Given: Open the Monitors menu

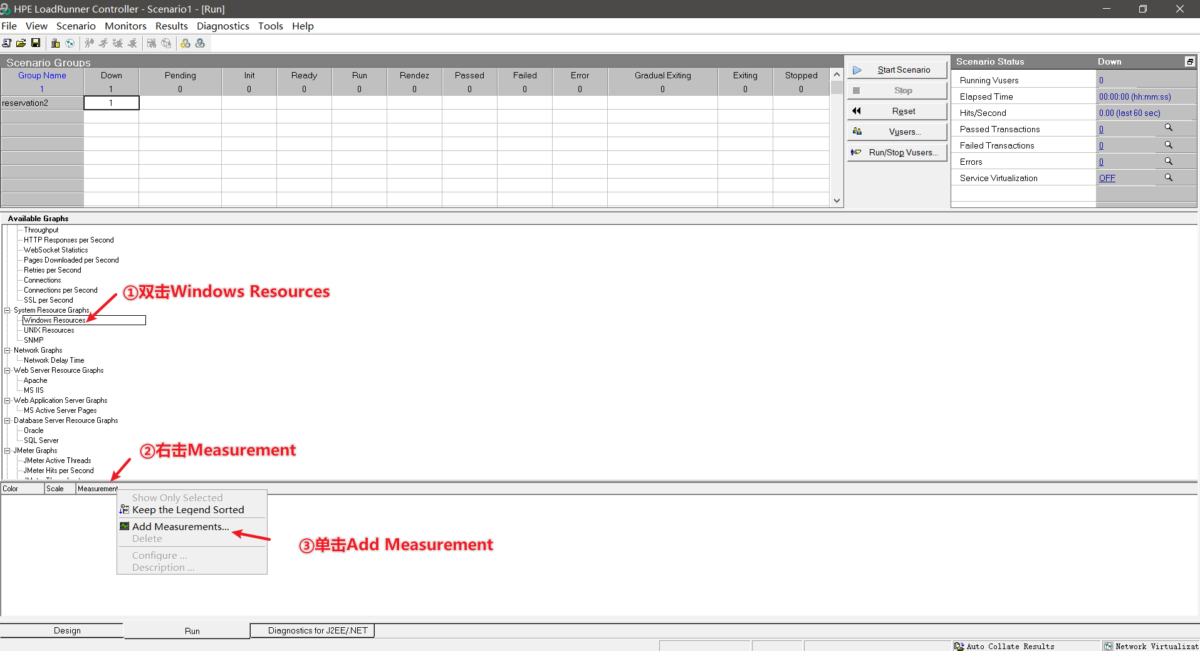Looking at the screenshot, I should pyautogui.click(x=125, y=26).
